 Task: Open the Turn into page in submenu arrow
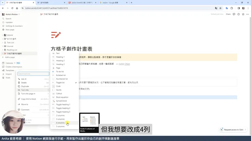pos(48,94)
